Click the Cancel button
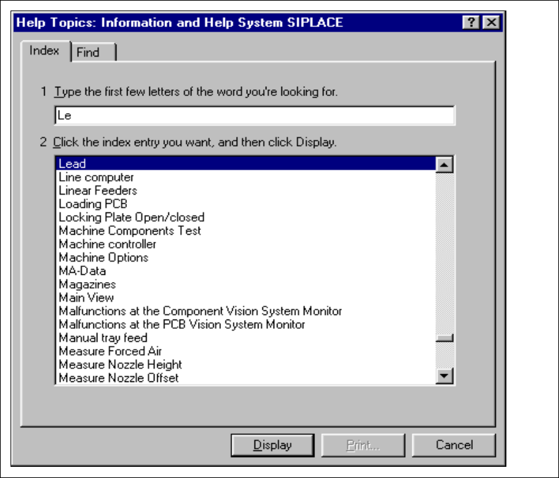Image resolution: width=559 pixels, height=478 pixels. (x=454, y=445)
